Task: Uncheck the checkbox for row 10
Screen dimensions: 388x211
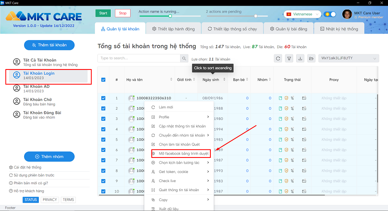Action: (x=103, y=192)
